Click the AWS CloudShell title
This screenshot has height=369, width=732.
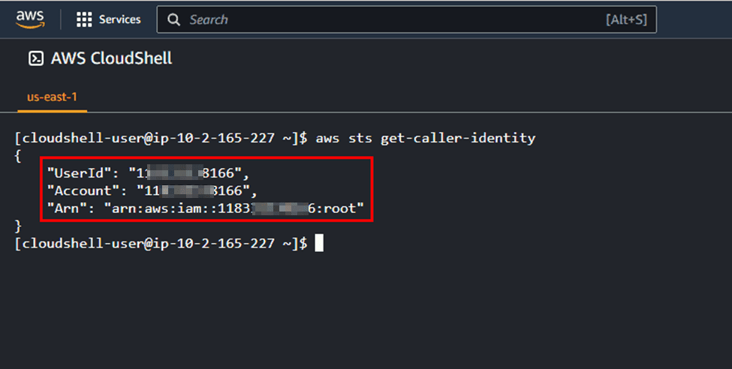tap(111, 58)
